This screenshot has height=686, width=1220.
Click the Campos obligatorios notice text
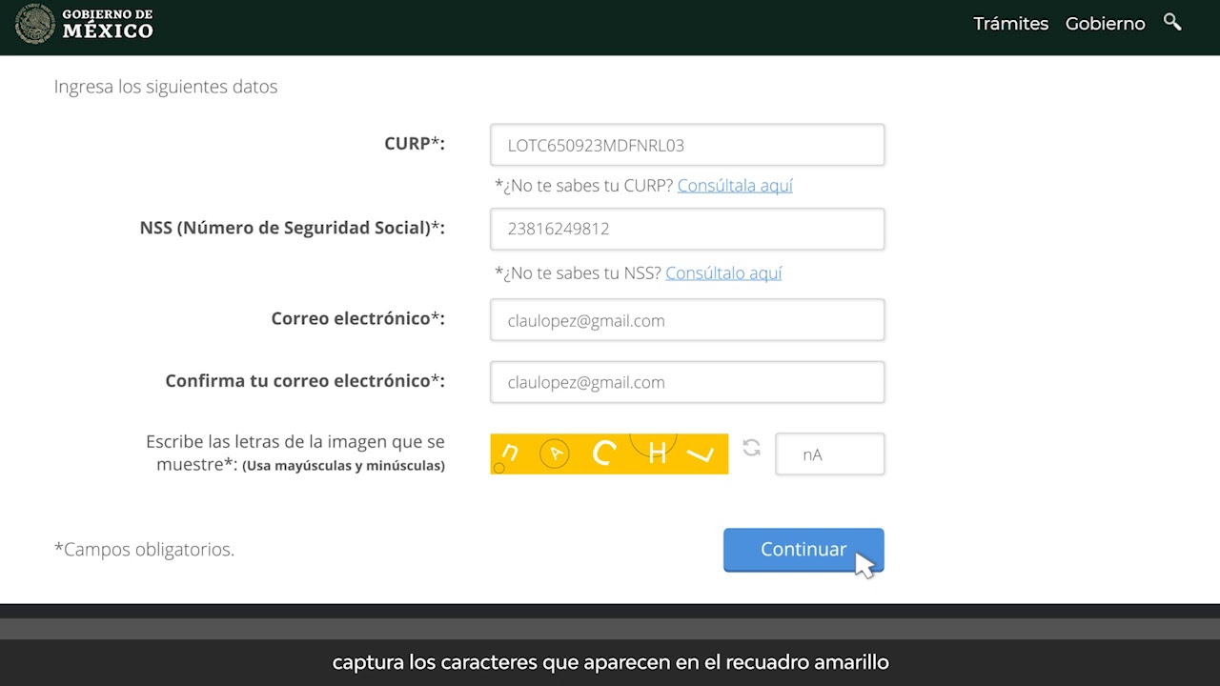[x=143, y=549]
